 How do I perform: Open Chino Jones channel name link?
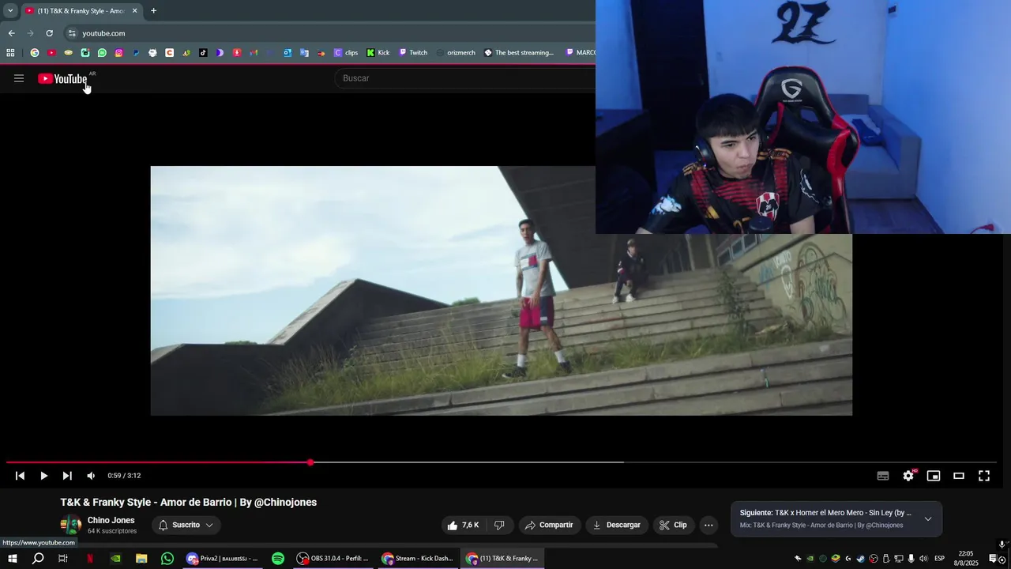pos(111,520)
